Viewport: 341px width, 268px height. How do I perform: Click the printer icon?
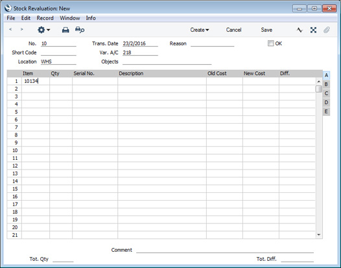[65, 30]
